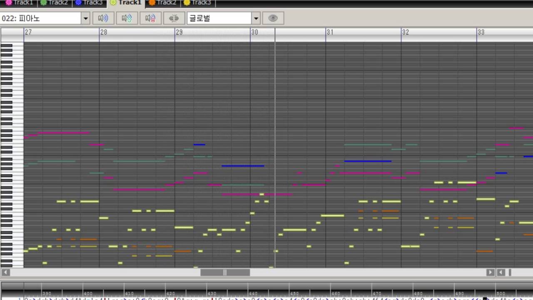Click the 글로벌 combo box text field

click(x=219, y=18)
